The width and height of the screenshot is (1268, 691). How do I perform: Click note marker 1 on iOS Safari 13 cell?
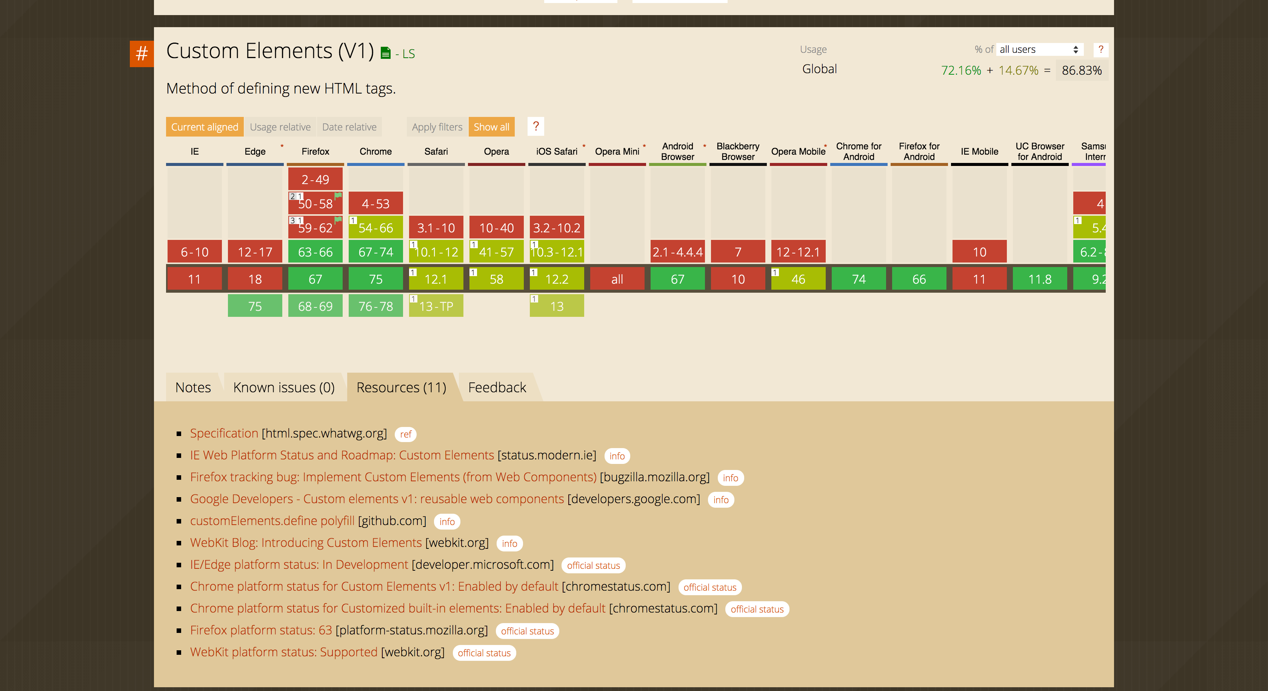(x=535, y=298)
